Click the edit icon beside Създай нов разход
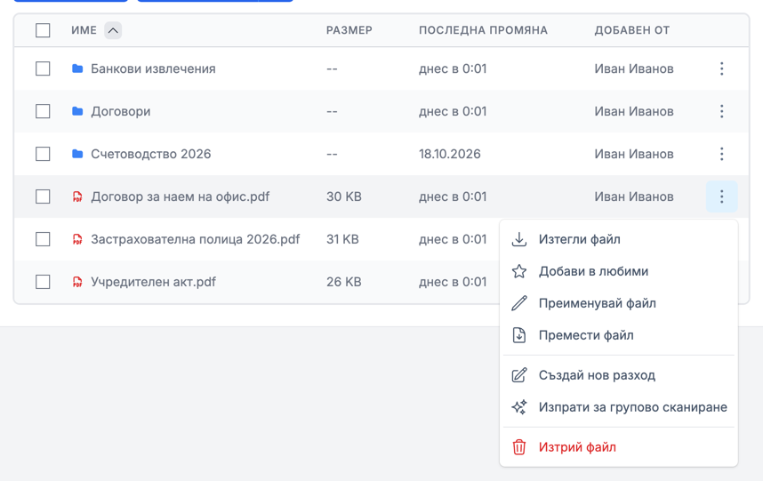The width and height of the screenshot is (763, 481). pos(518,375)
